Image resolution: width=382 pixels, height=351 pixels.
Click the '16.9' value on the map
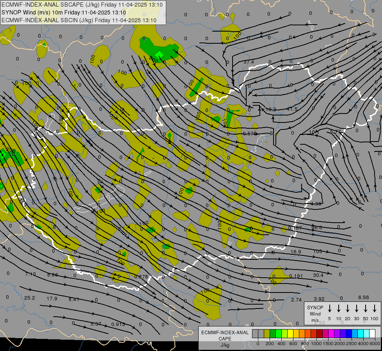296,252
